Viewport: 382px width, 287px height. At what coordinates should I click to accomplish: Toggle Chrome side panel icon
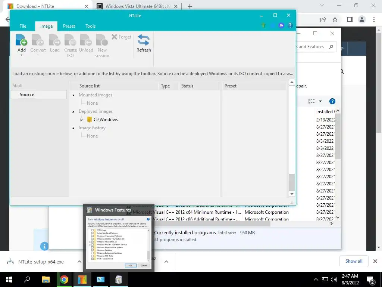click(350, 19)
